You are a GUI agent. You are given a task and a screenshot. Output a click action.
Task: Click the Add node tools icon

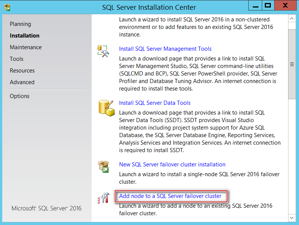104,198
